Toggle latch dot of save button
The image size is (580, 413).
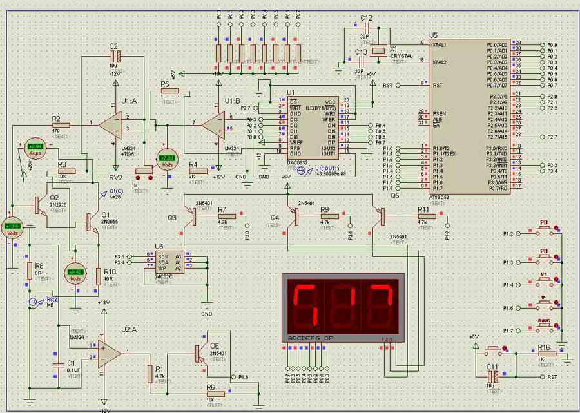pyautogui.click(x=556, y=326)
